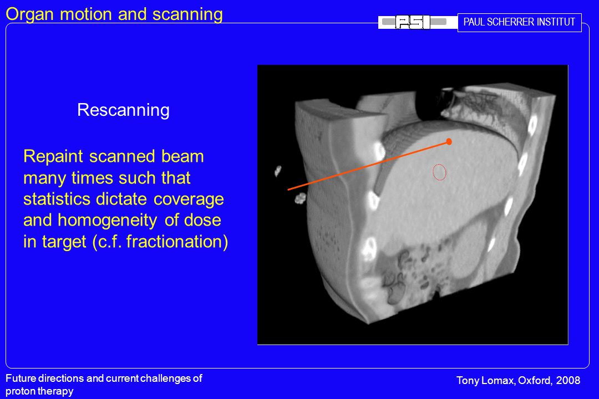Select the 'Organ motion and scanning' title
This screenshot has height=399, width=599.
[x=114, y=14]
